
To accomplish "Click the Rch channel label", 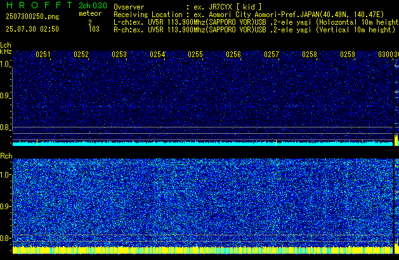I will tap(6, 156).
